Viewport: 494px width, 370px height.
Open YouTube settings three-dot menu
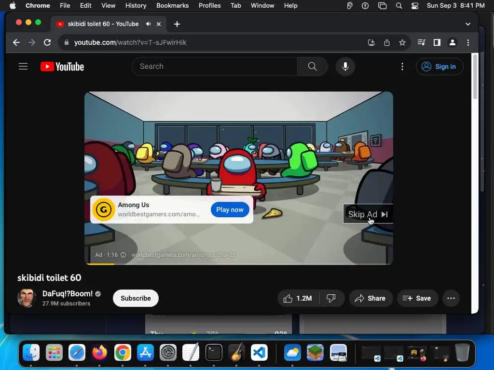(x=402, y=66)
